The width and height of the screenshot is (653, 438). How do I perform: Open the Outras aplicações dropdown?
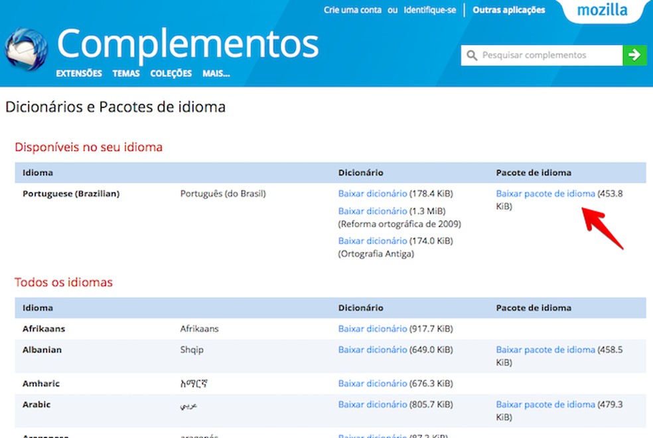(x=508, y=10)
